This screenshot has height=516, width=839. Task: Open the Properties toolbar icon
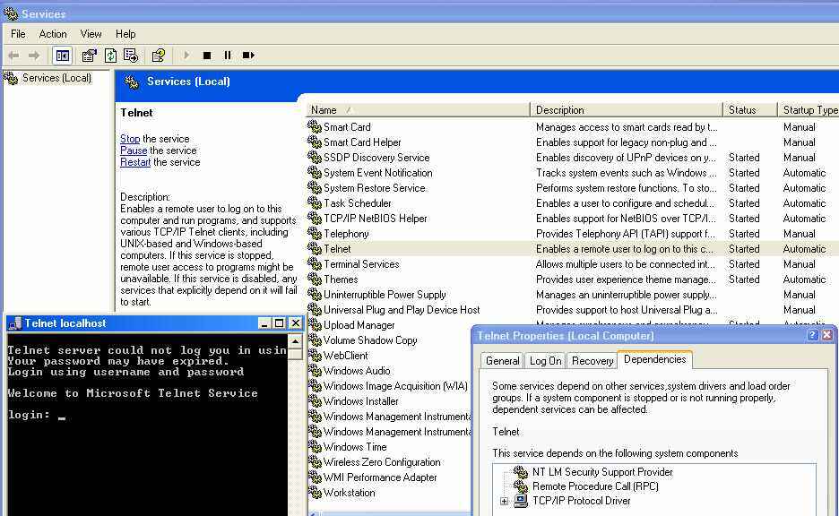(x=89, y=55)
